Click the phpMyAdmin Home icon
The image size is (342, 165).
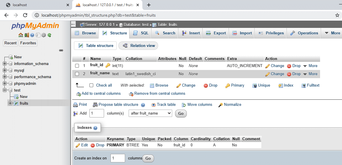click(20, 35)
